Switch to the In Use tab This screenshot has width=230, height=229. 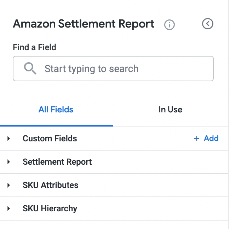click(171, 110)
